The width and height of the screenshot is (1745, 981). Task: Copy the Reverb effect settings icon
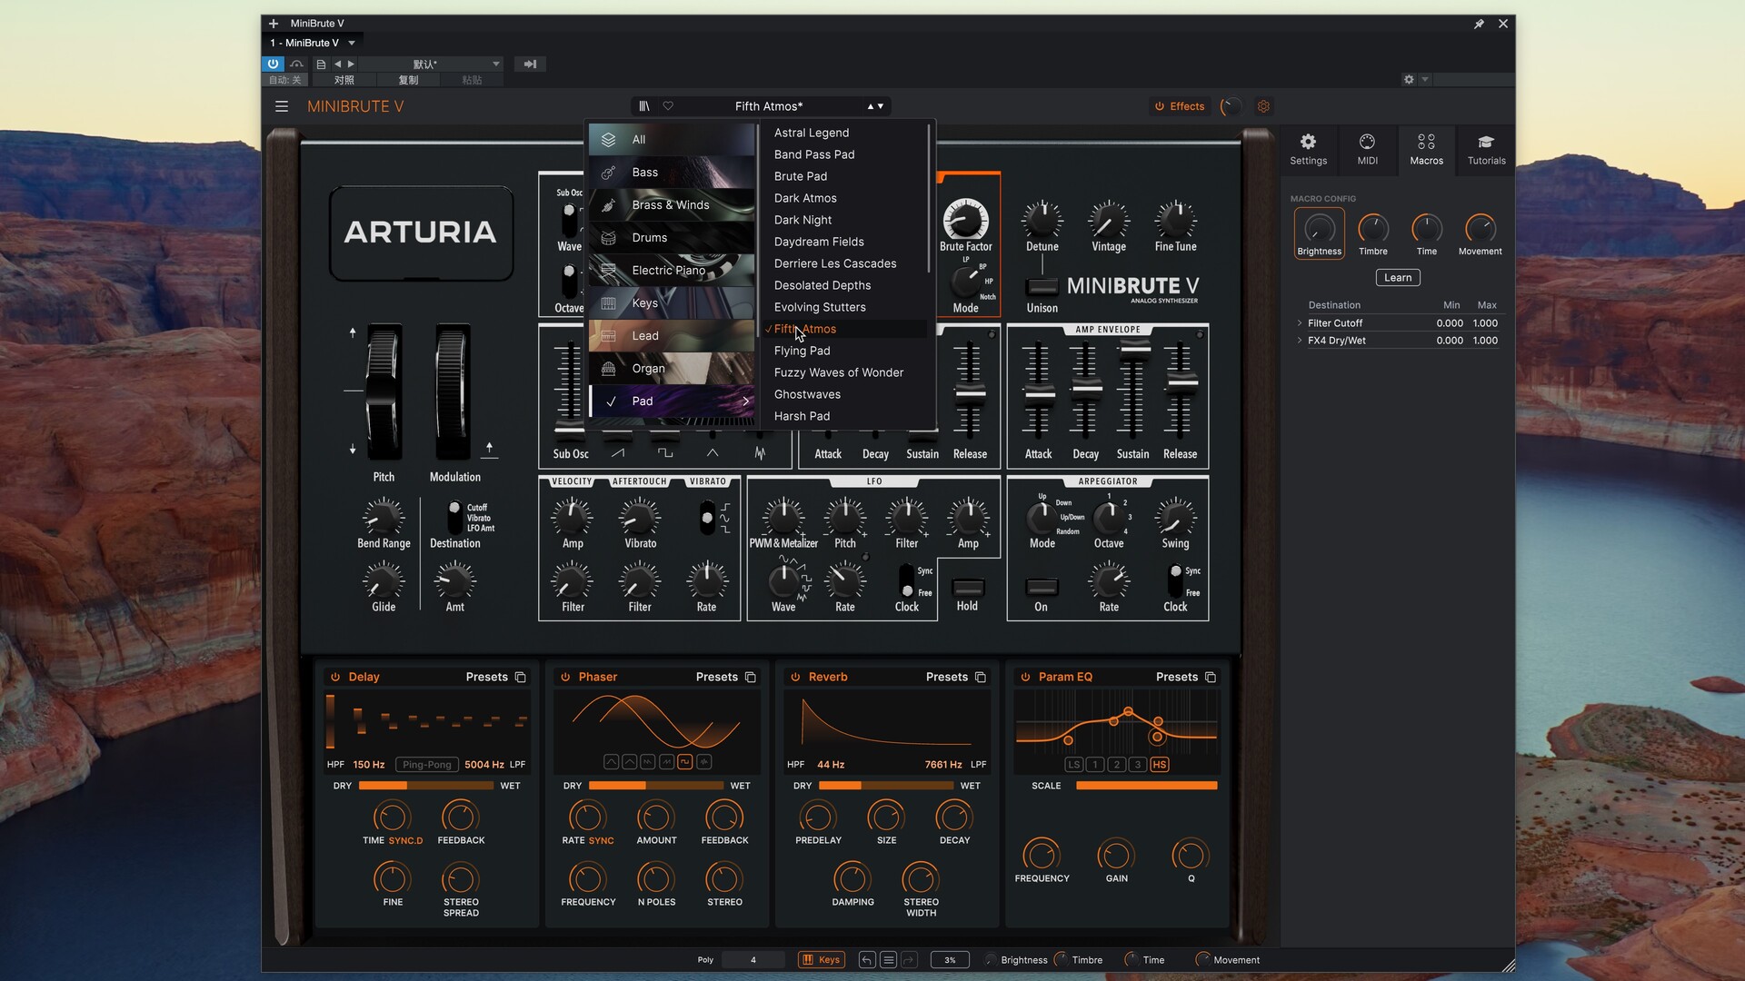point(981,677)
